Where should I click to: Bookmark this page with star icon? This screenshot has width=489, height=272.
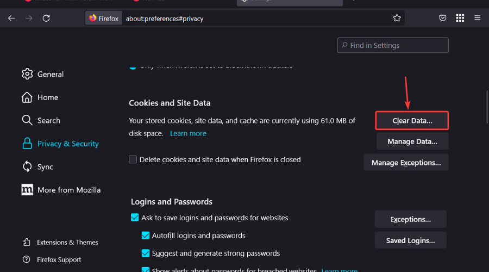click(397, 18)
